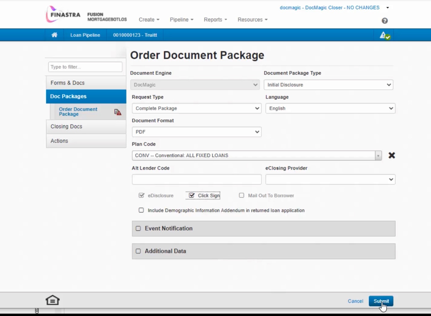This screenshot has width=431, height=316.
Task: Click the document warning icon beside Order Document Package
Action: point(118,112)
